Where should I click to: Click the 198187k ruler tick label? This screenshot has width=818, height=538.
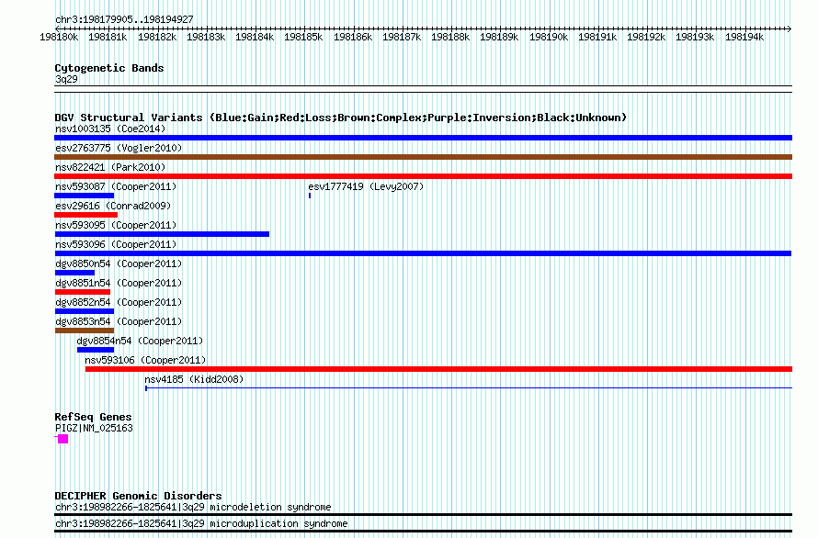(x=402, y=37)
